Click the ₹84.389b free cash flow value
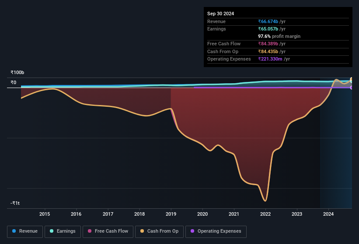 268,44
